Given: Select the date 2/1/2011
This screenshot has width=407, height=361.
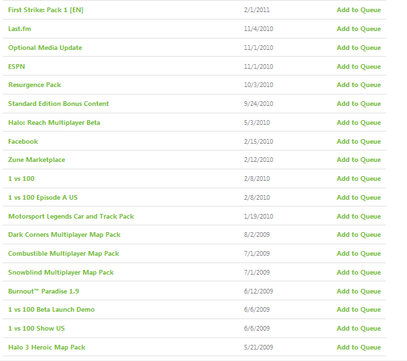Looking at the screenshot, I should coord(257,10).
